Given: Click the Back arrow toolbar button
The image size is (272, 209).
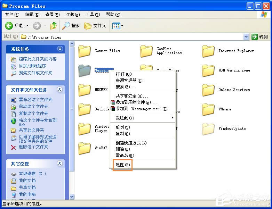Looking at the screenshot, I should coord(9,26).
